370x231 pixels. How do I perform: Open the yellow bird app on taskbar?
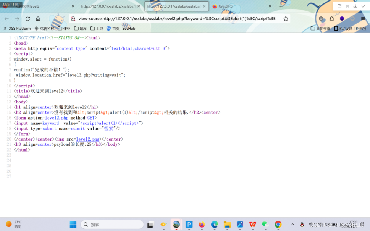[x=163, y=225]
